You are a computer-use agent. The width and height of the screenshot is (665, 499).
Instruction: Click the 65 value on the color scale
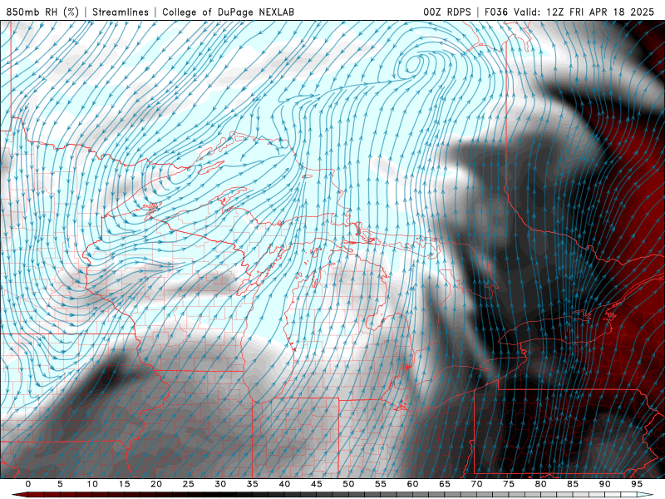tap(445, 484)
